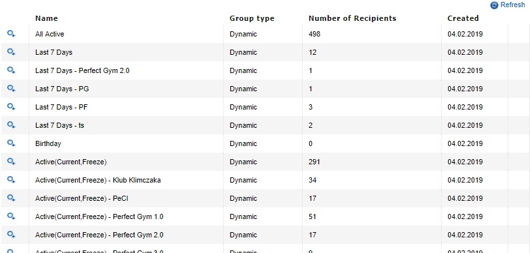Screen dimensions: 531x253
Task: Click the Refresh link text
Action: 512,5
